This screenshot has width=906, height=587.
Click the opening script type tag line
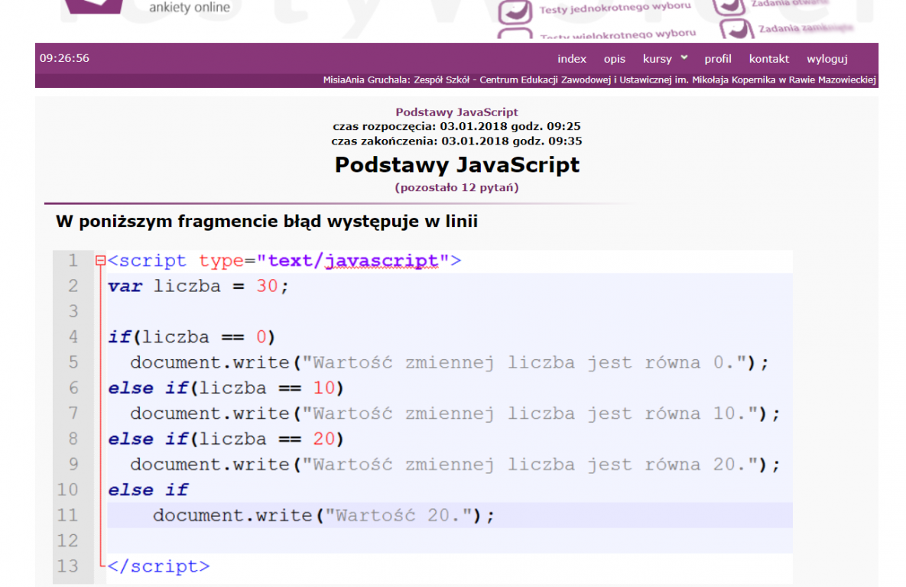(284, 261)
